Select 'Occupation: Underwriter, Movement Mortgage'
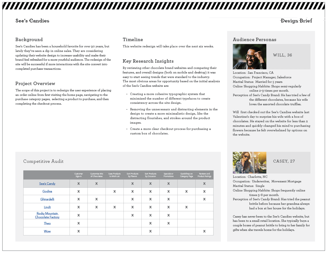The image size is (327, 253). pos(267,181)
